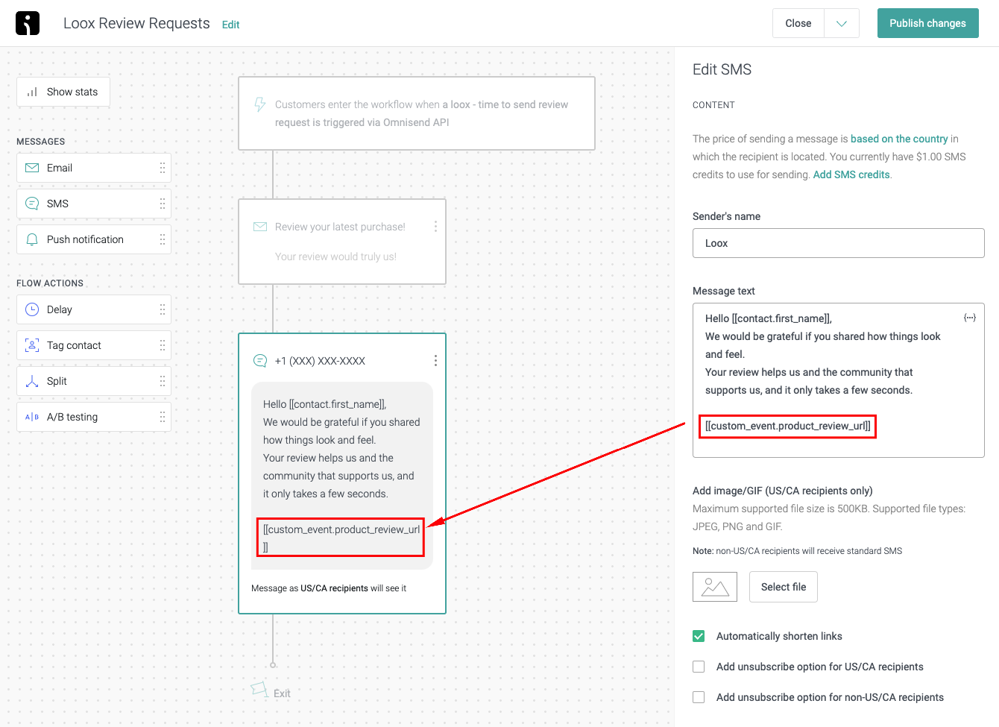Click the Exit label at workflow end
999x727 pixels.
coord(282,693)
